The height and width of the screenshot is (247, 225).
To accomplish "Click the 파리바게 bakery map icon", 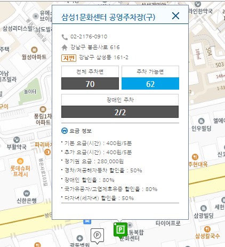I will 47,152.
